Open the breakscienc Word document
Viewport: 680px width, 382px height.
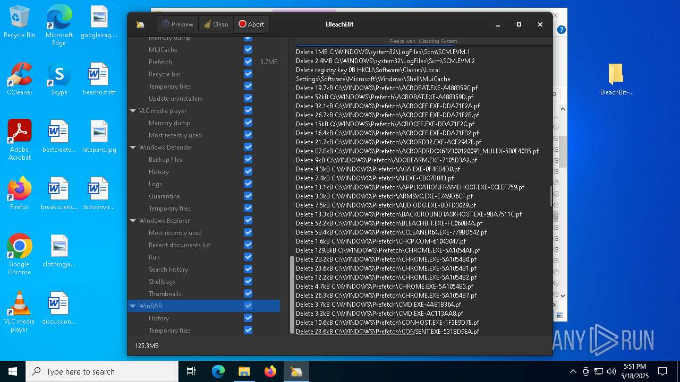point(59,194)
